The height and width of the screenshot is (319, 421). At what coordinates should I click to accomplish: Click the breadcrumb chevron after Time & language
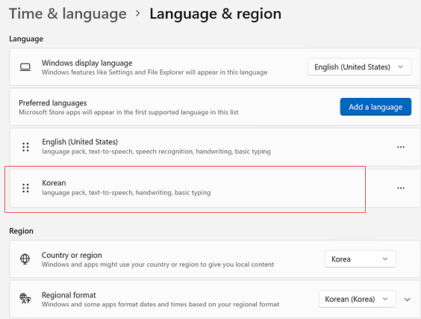click(x=138, y=13)
